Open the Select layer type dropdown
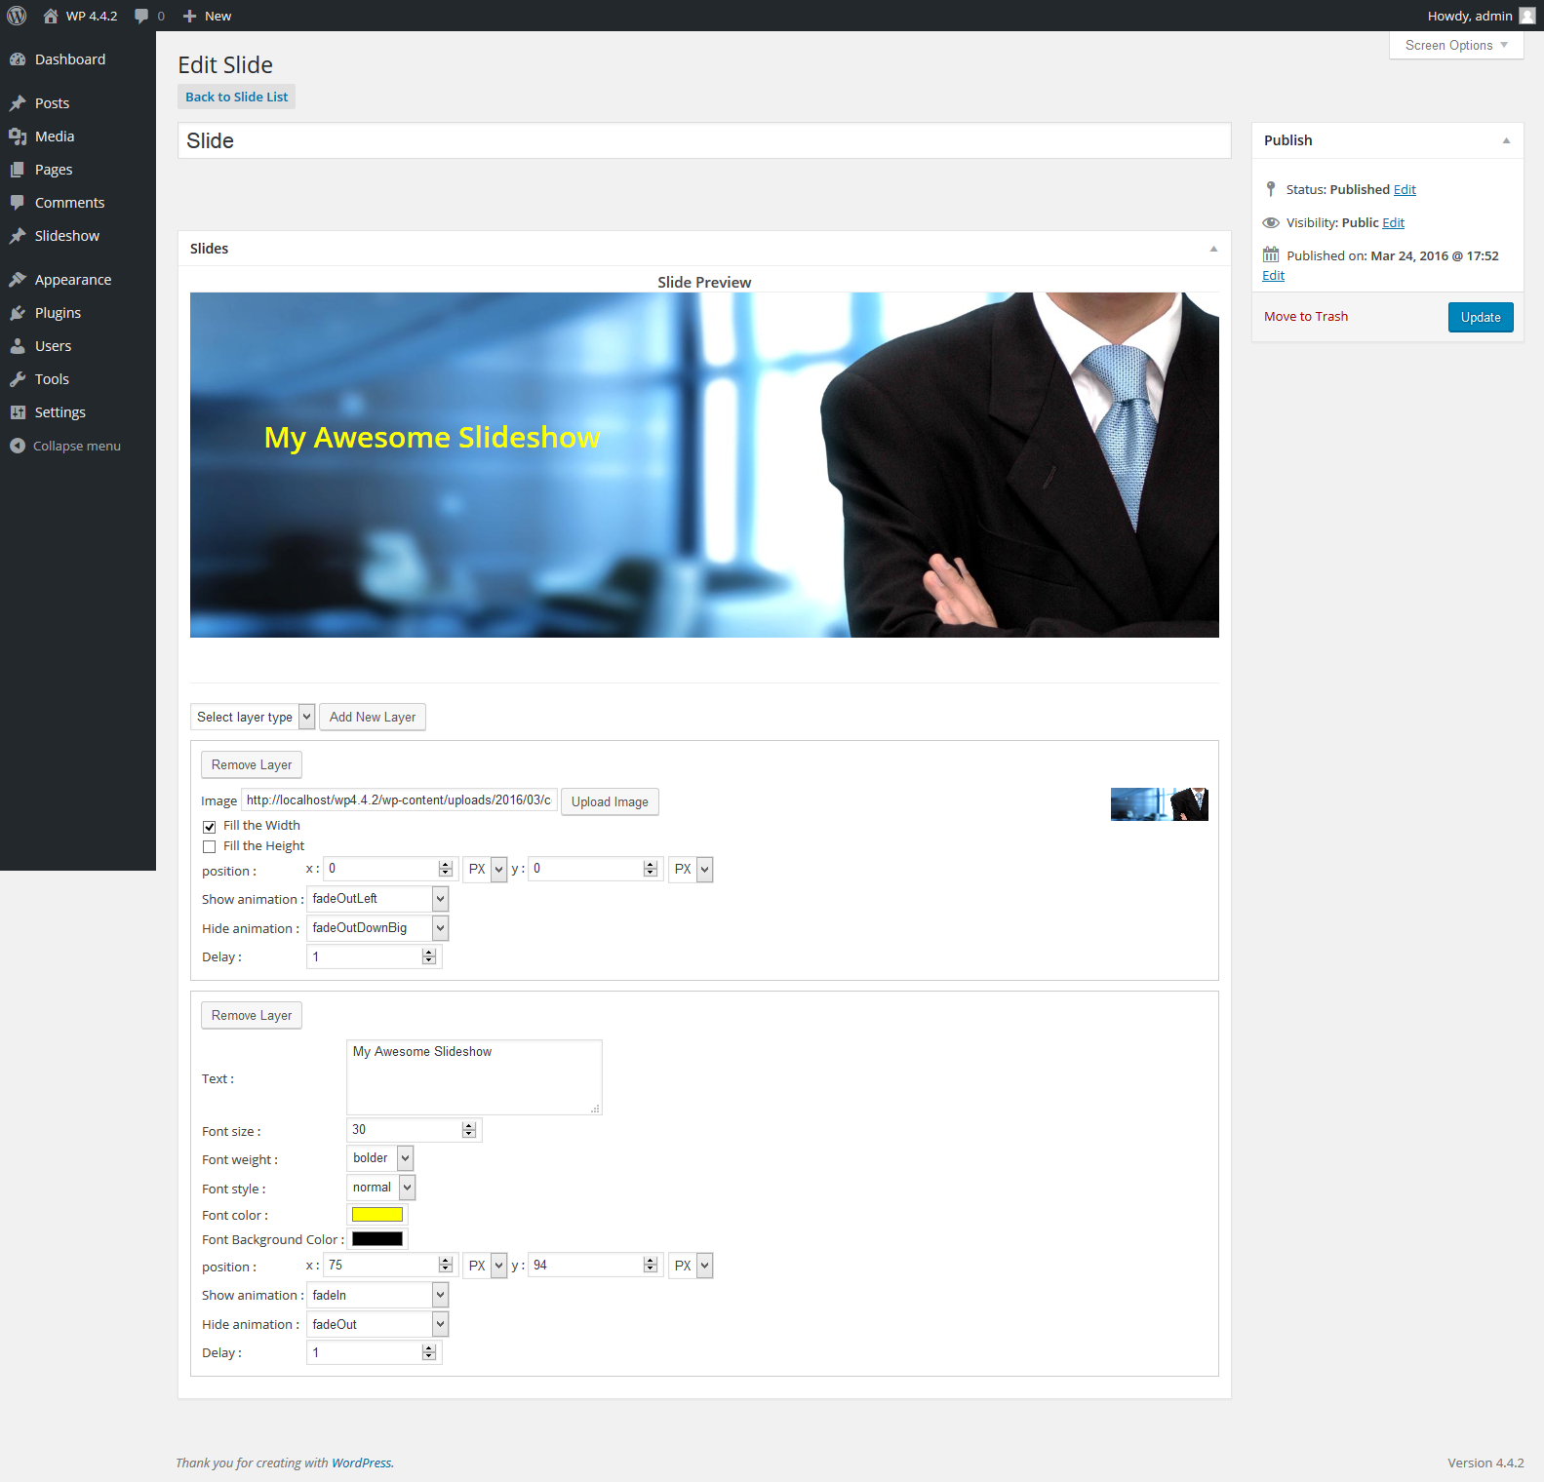Viewport: 1544px width, 1482px height. [253, 717]
